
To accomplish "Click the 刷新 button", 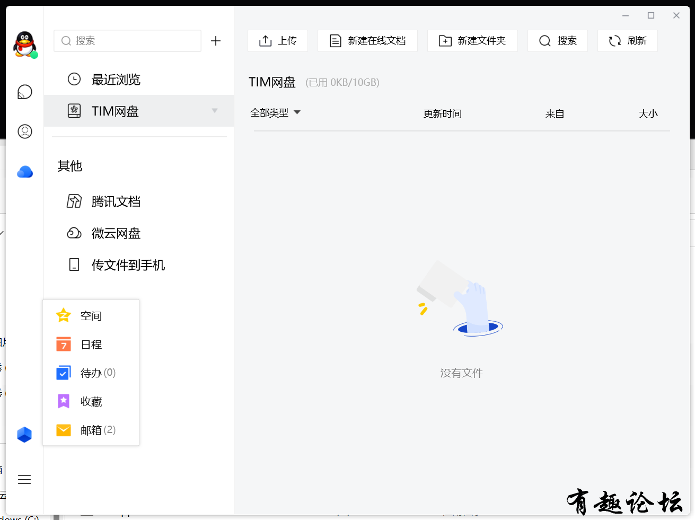I will click(628, 41).
